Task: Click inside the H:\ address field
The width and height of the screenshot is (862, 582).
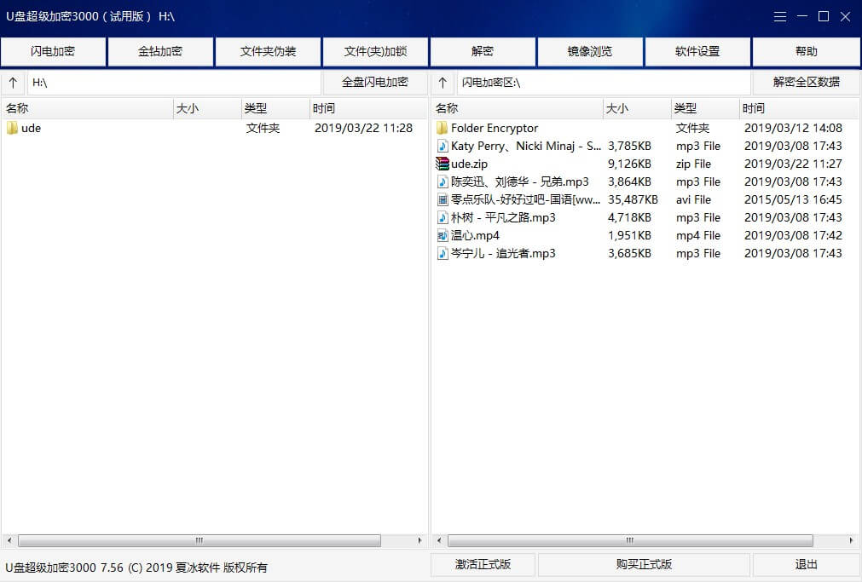Action: point(171,83)
